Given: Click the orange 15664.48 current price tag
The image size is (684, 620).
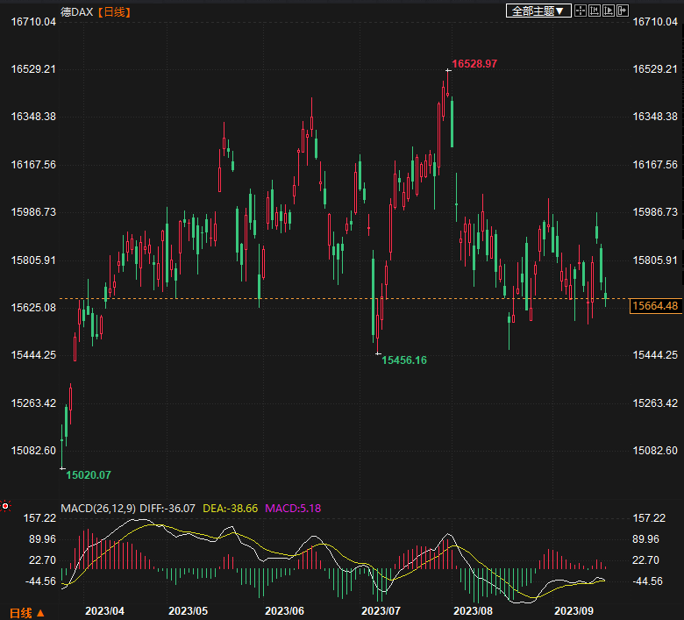Looking at the screenshot, I should tap(655, 305).
